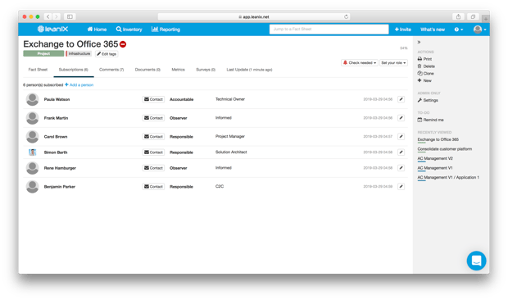Click Edit tags
508x300 pixels.
[x=107, y=54]
